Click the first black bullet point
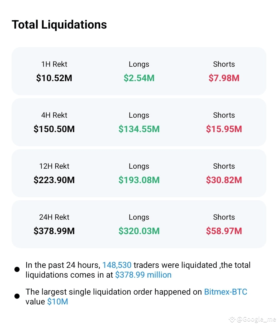This screenshot has height=325, width=278. [x=17, y=269]
